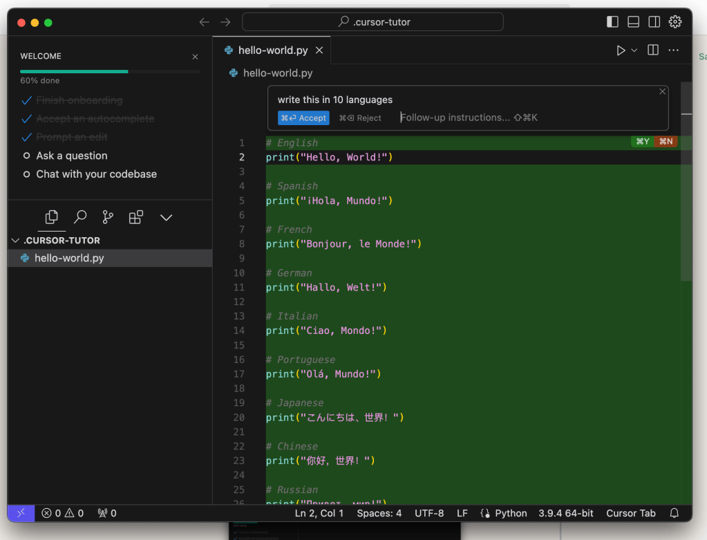Close the inline prompt box

(x=662, y=91)
